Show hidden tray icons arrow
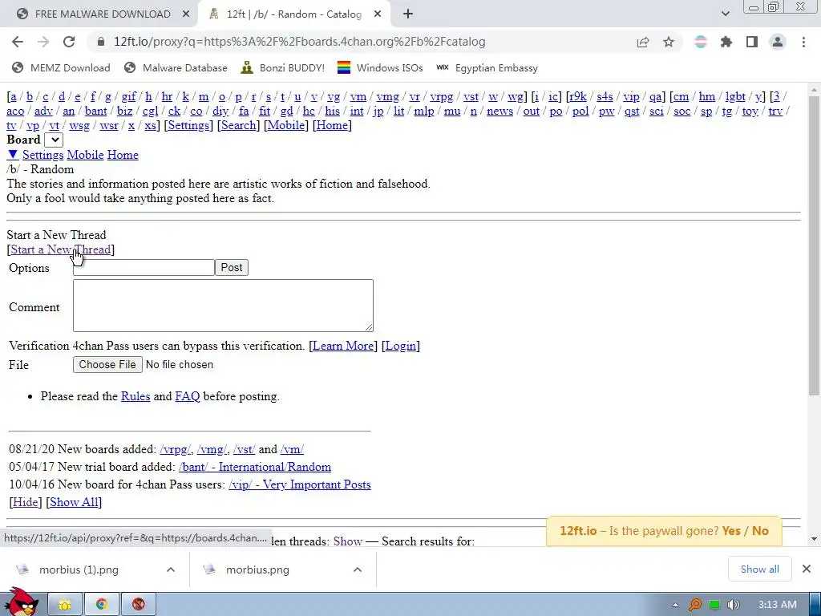Image resolution: width=821 pixels, height=616 pixels. [x=675, y=605]
